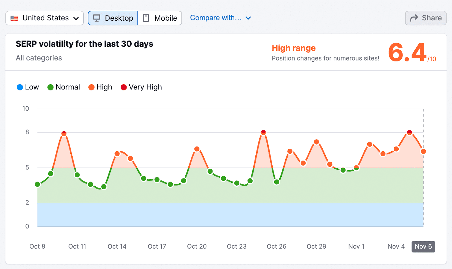
Task: Click the chevron next to United States
Action: coord(76,18)
